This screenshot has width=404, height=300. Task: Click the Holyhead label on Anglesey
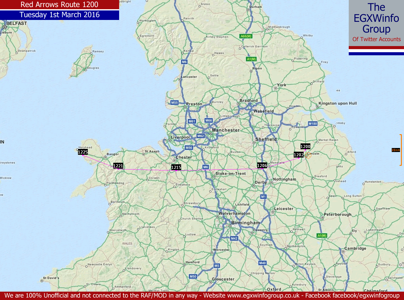click(x=85, y=147)
